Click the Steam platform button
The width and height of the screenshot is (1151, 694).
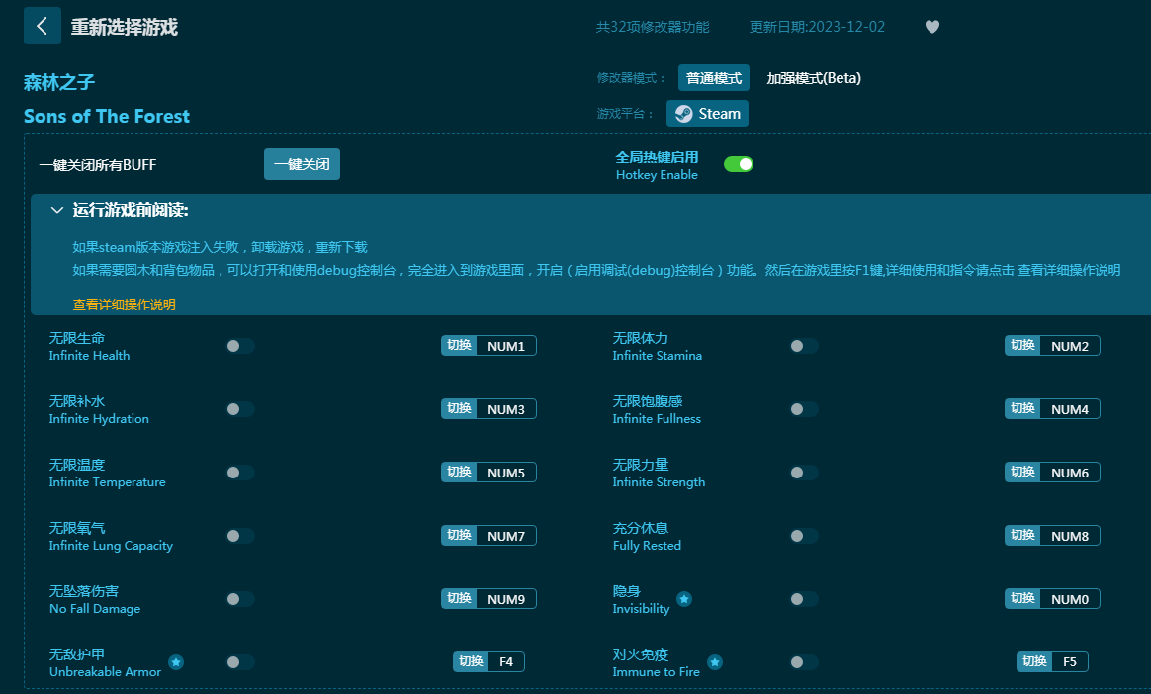pos(708,114)
